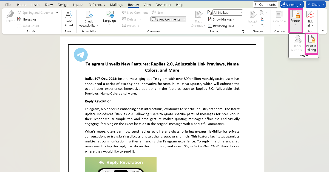
Task: Click the bold 'Reply Revolution' subheading
Action: click(98, 101)
